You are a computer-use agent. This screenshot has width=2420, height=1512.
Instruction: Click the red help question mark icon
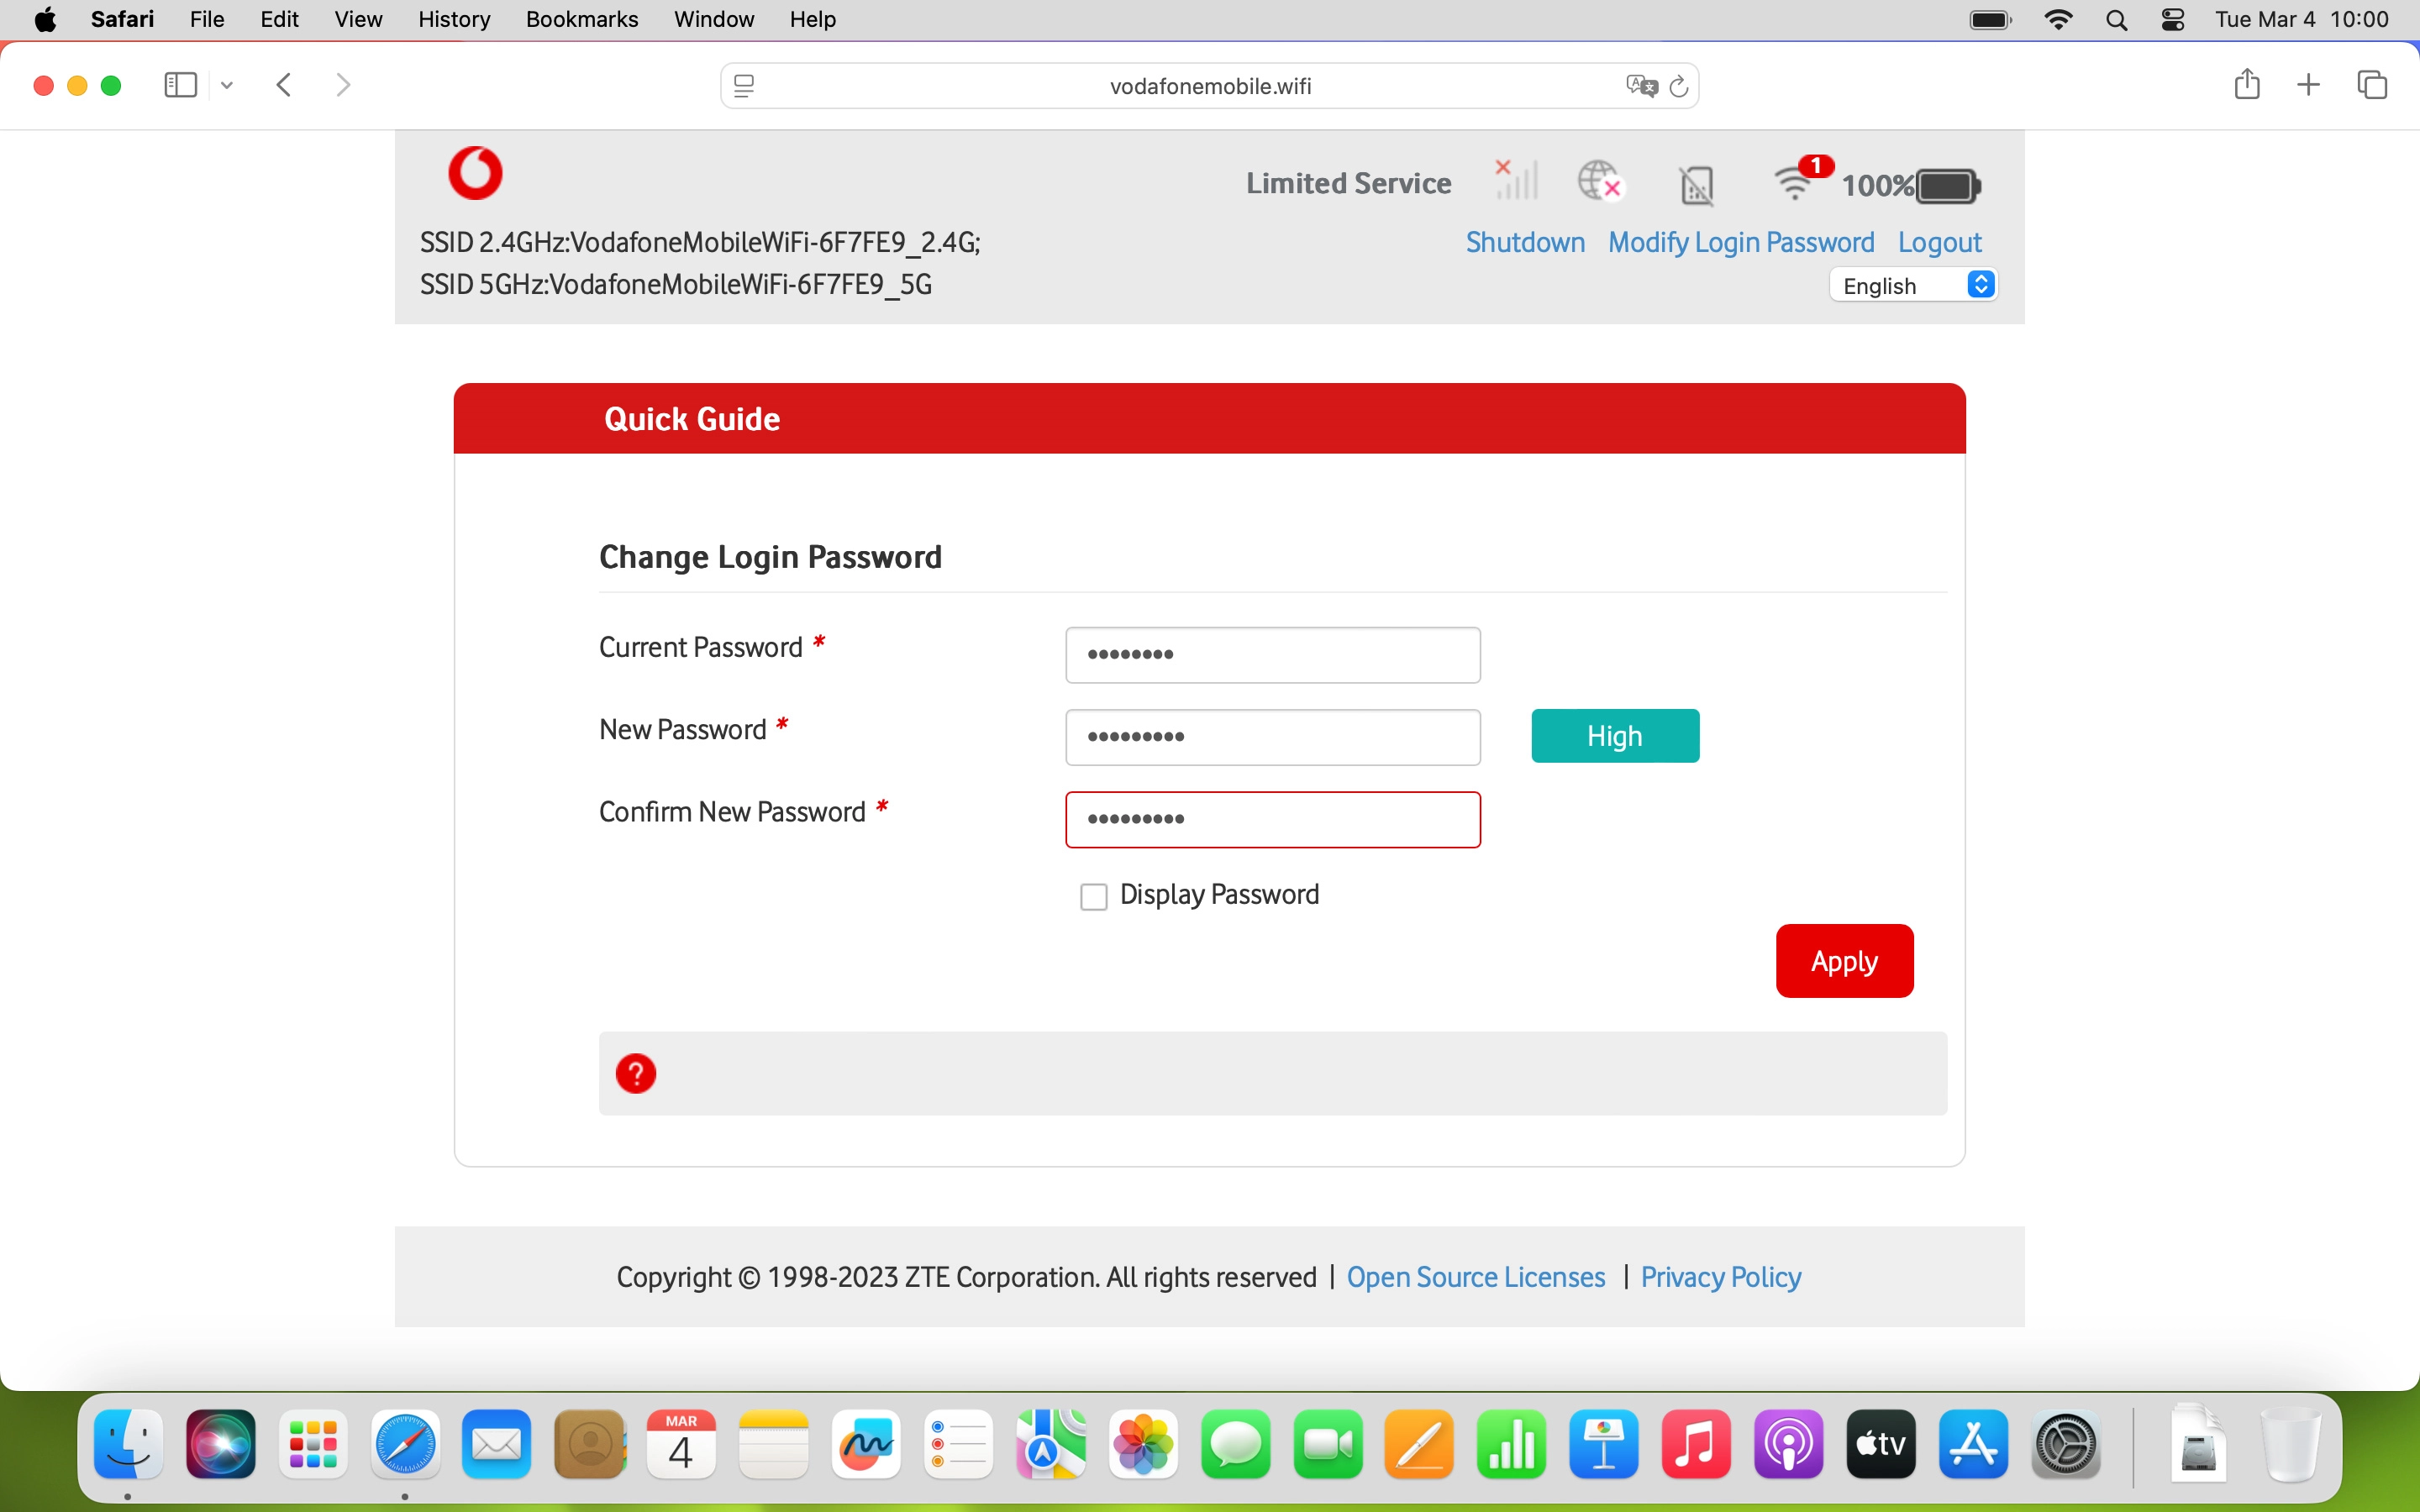[636, 1073]
